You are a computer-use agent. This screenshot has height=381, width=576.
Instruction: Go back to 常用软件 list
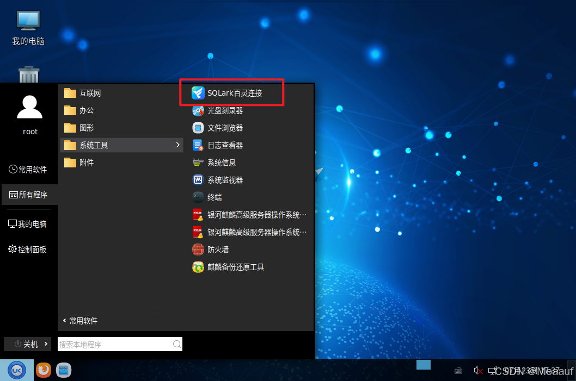[x=80, y=321]
